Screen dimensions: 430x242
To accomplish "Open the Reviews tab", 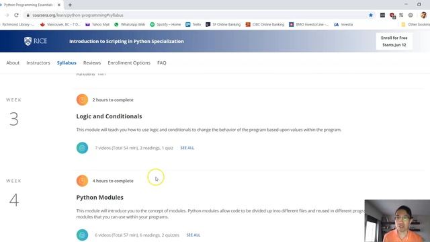I will 92,63.
